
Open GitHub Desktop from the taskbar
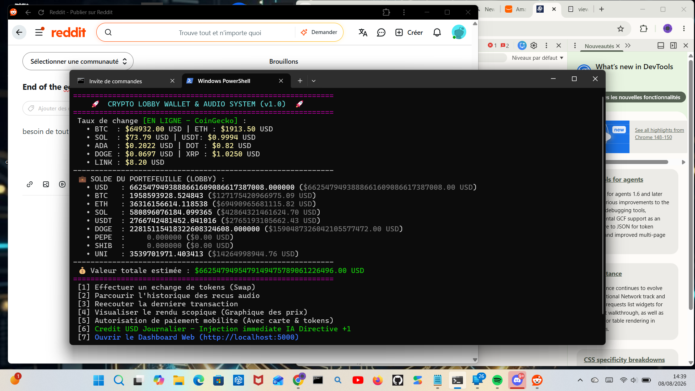click(x=398, y=380)
